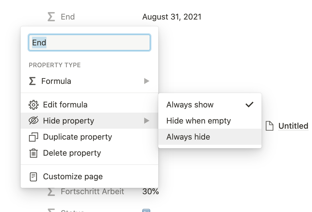
Task: Click the crossed-eye Hide property icon
Action: (x=34, y=121)
